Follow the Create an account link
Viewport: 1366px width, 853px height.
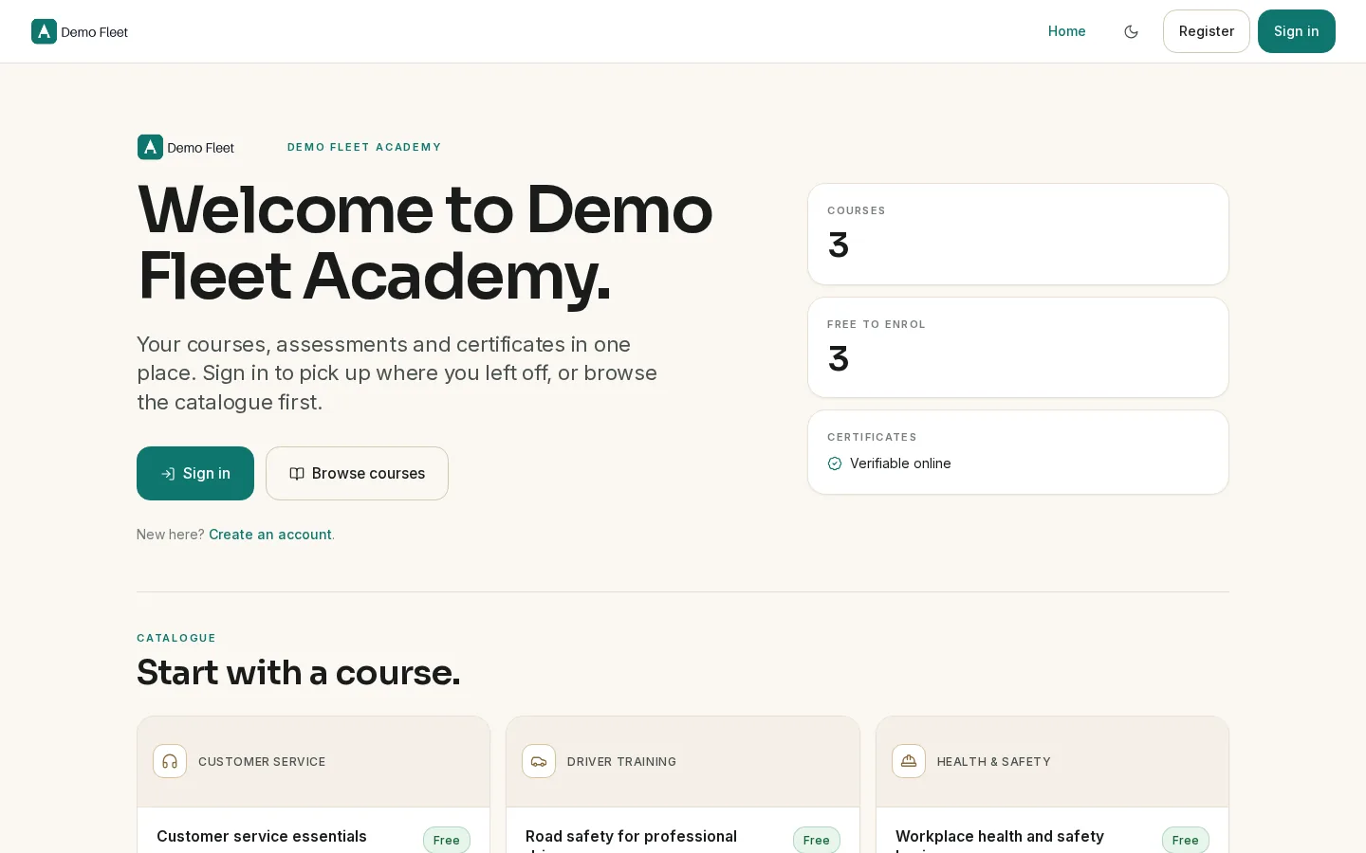pos(270,535)
